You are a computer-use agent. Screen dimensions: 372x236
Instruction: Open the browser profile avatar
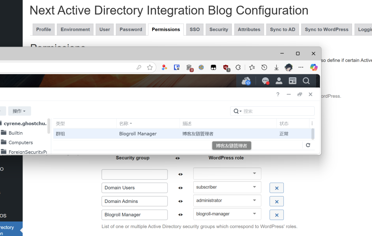288,68
